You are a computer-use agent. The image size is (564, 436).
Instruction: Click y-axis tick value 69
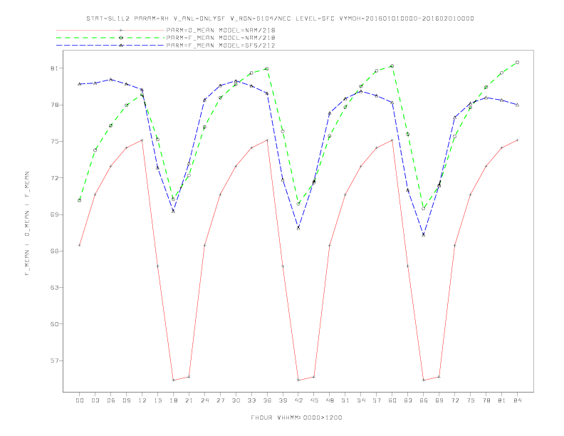54,214
